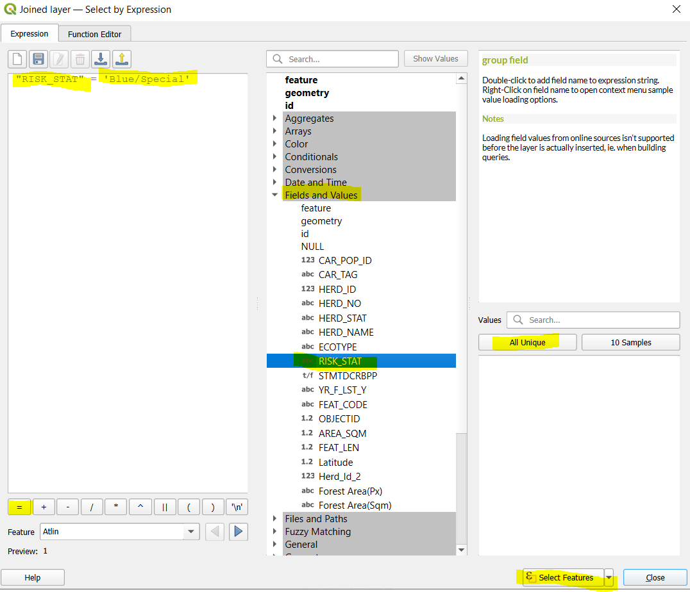Insert the equals operator
Screen dimensions: 690x592
point(19,507)
